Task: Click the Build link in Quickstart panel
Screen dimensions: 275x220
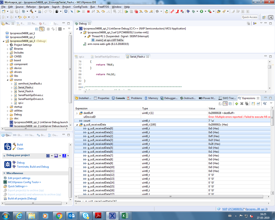Action: click(20, 144)
